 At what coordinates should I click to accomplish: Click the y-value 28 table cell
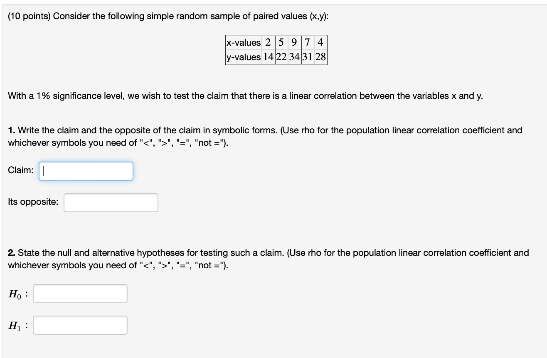coord(320,57)
